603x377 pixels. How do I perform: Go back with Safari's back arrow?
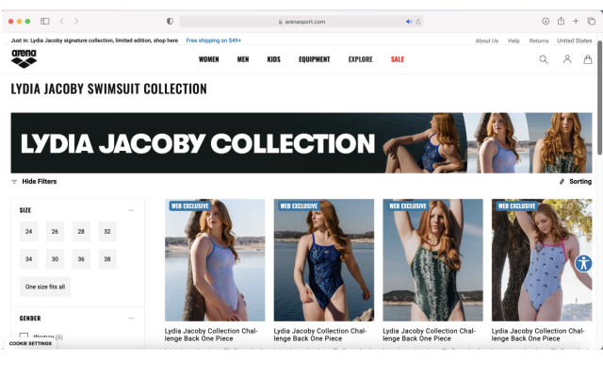pos(61,21)
